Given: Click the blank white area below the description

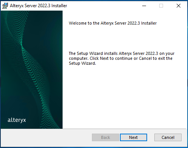Looking at the screenshot, I should pos(125,97).
